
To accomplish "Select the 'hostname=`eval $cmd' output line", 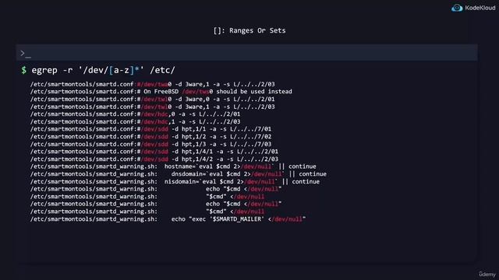I will (x=173, y=166).
